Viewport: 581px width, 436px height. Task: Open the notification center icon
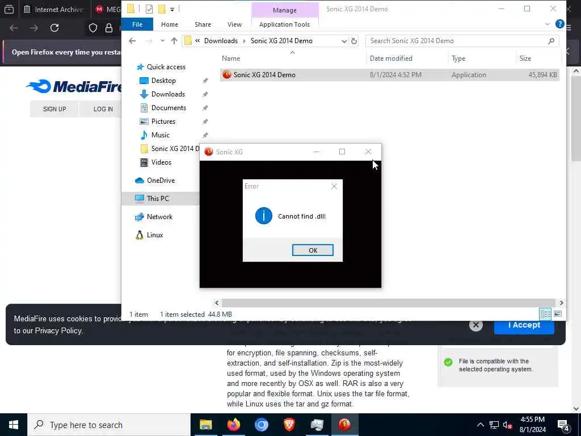[563, 426]
